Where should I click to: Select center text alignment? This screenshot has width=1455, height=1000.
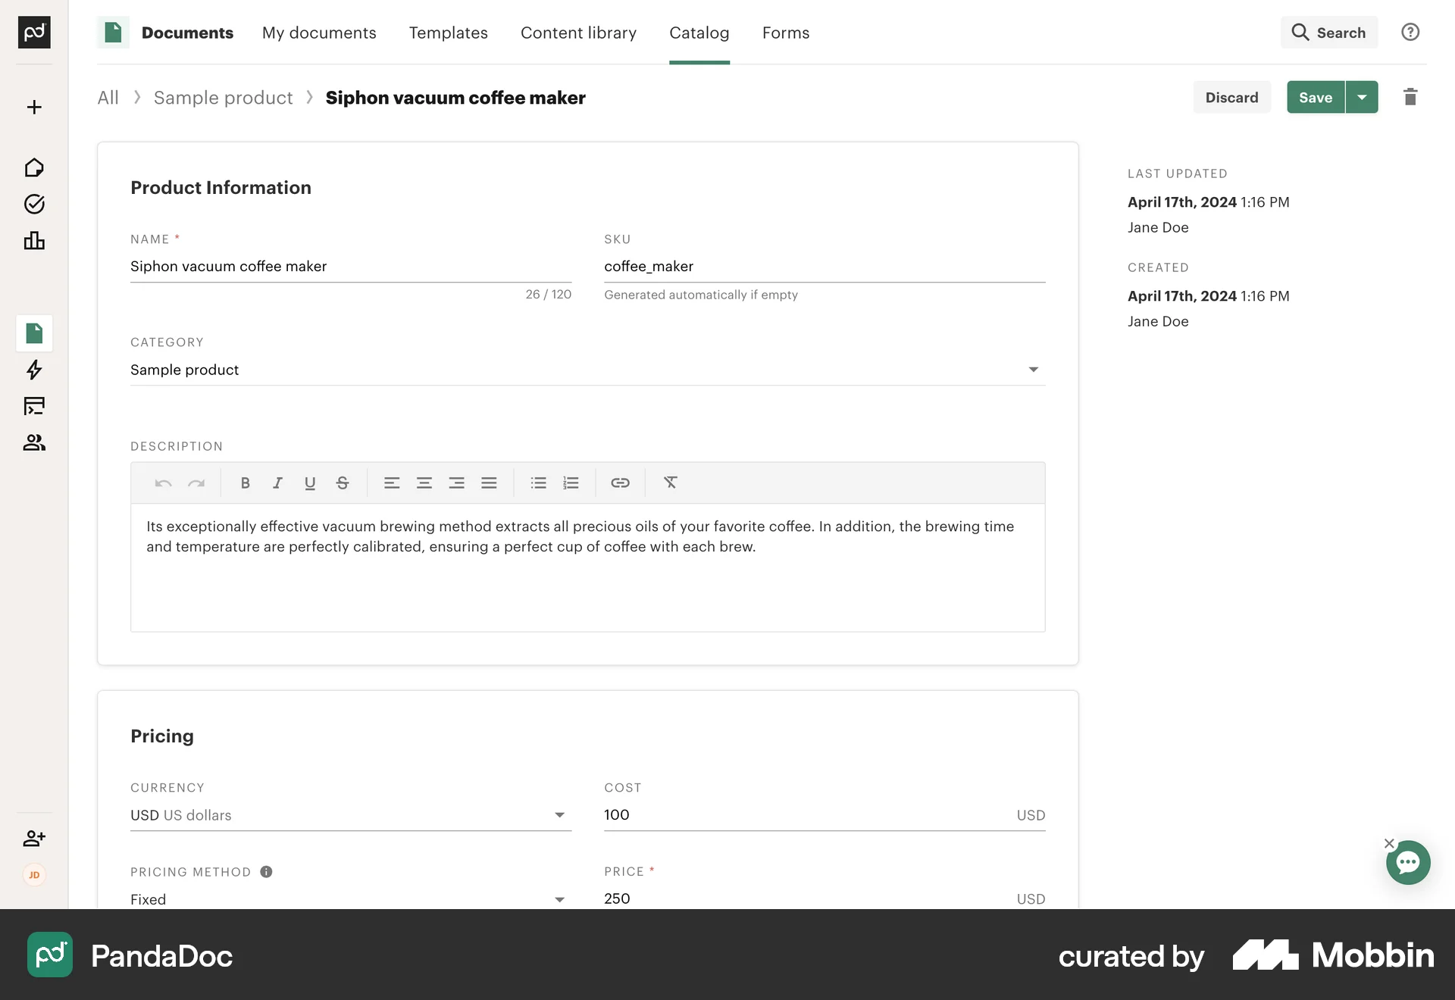(424, 483)
